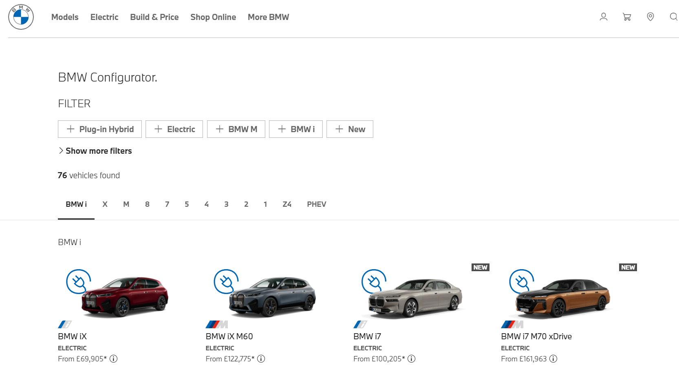
Task: Click the electric plug icon on i7 M70 xDrive
Action: point(521,281)
